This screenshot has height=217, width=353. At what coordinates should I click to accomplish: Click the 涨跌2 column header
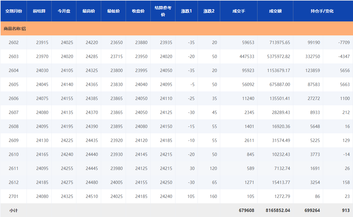click(209, 11)
